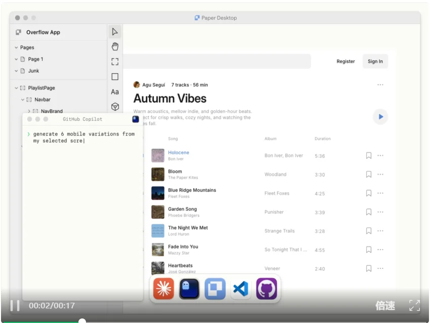Open Claude app icon in the dock
Image resolution: width=430 pixels, height=323 pixels.
(x=163, y=289)
